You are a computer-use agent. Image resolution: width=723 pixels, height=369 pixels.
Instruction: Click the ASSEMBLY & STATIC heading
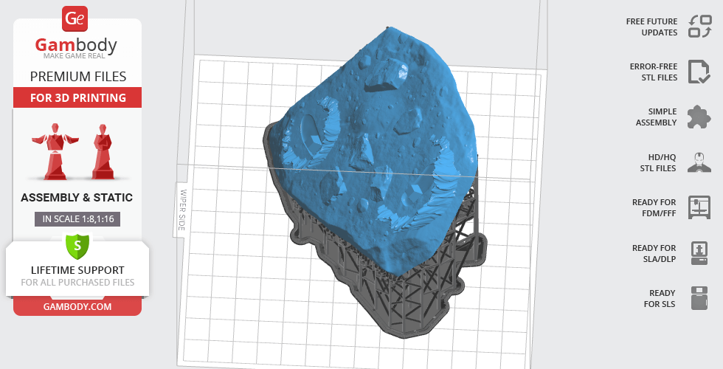tap(77, 198)
